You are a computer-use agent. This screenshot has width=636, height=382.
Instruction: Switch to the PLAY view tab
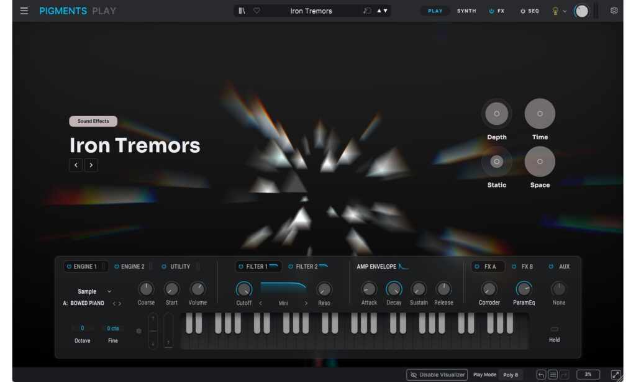[435, 11]
